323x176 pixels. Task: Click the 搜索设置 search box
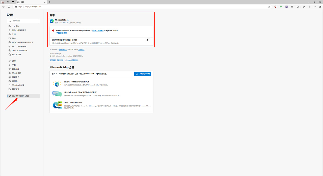coord(23,21)
